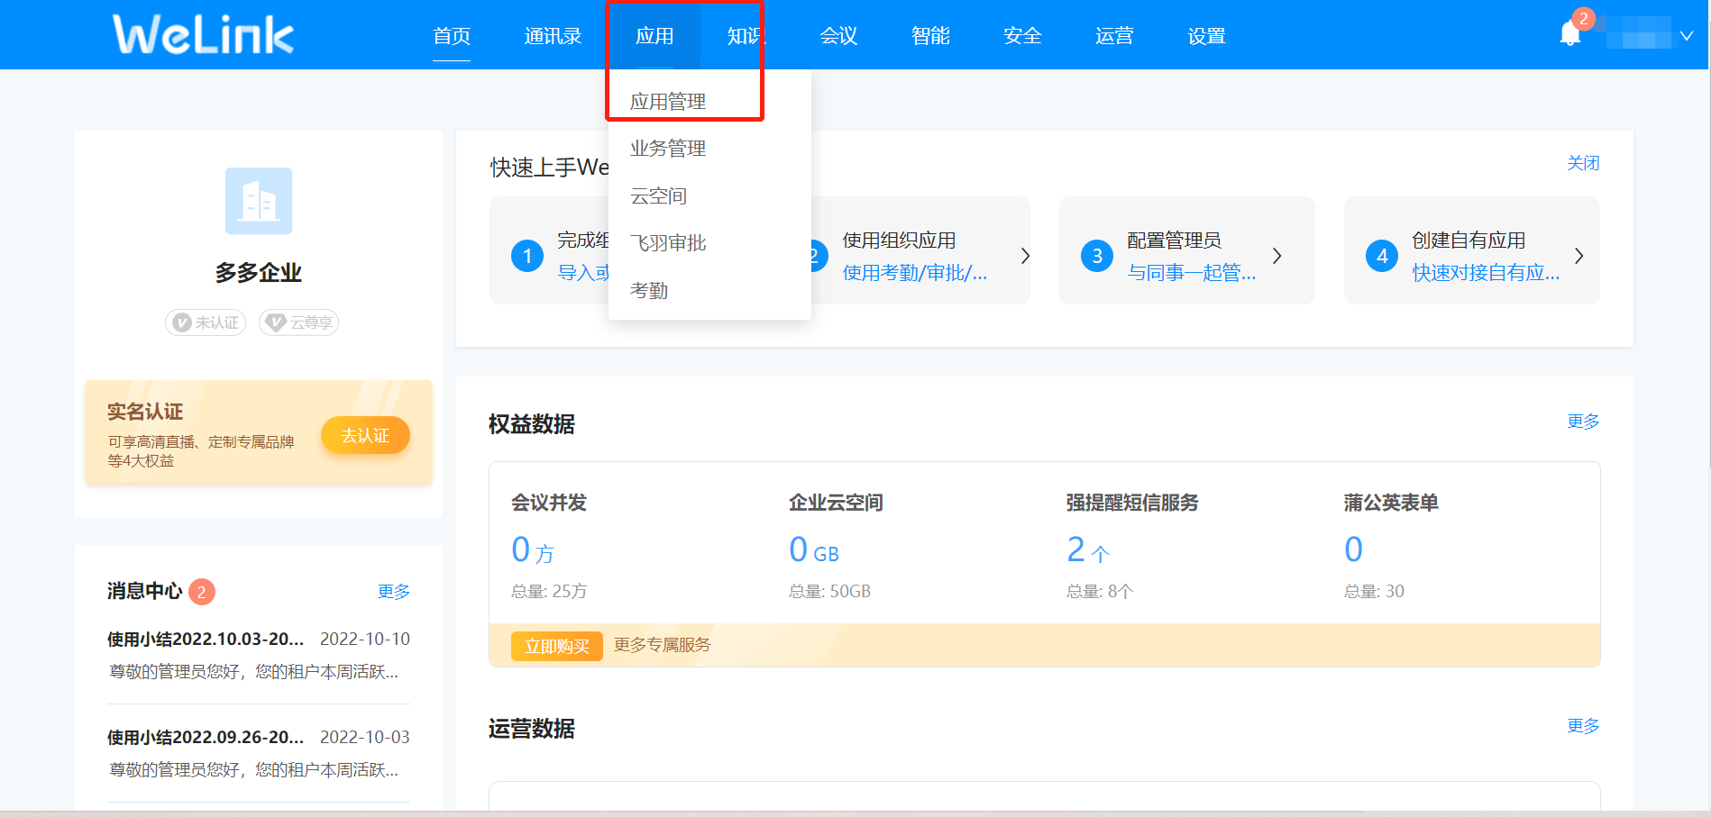Open the 应用 menu tab
The image size is (1711, 817).
(654, 36)
